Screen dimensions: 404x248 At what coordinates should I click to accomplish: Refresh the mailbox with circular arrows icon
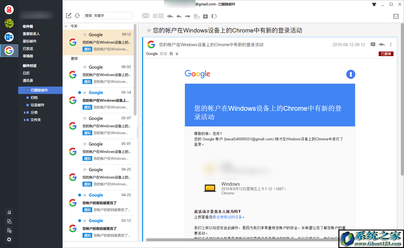77,16
